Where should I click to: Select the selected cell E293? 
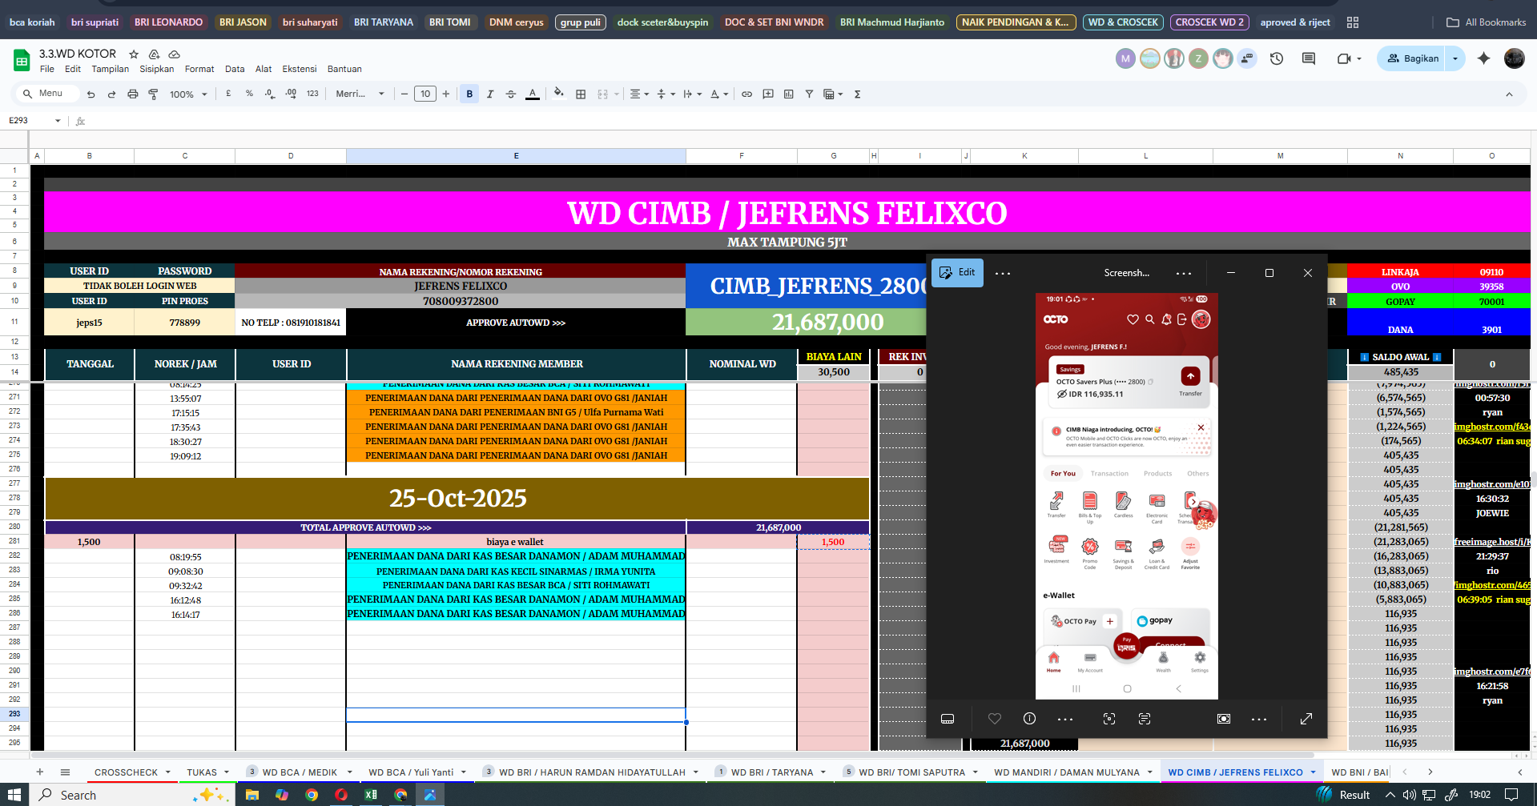[x=516, y=715]
